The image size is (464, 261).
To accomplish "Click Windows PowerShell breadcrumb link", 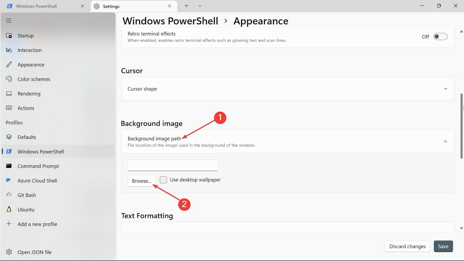I will point(170,21).
